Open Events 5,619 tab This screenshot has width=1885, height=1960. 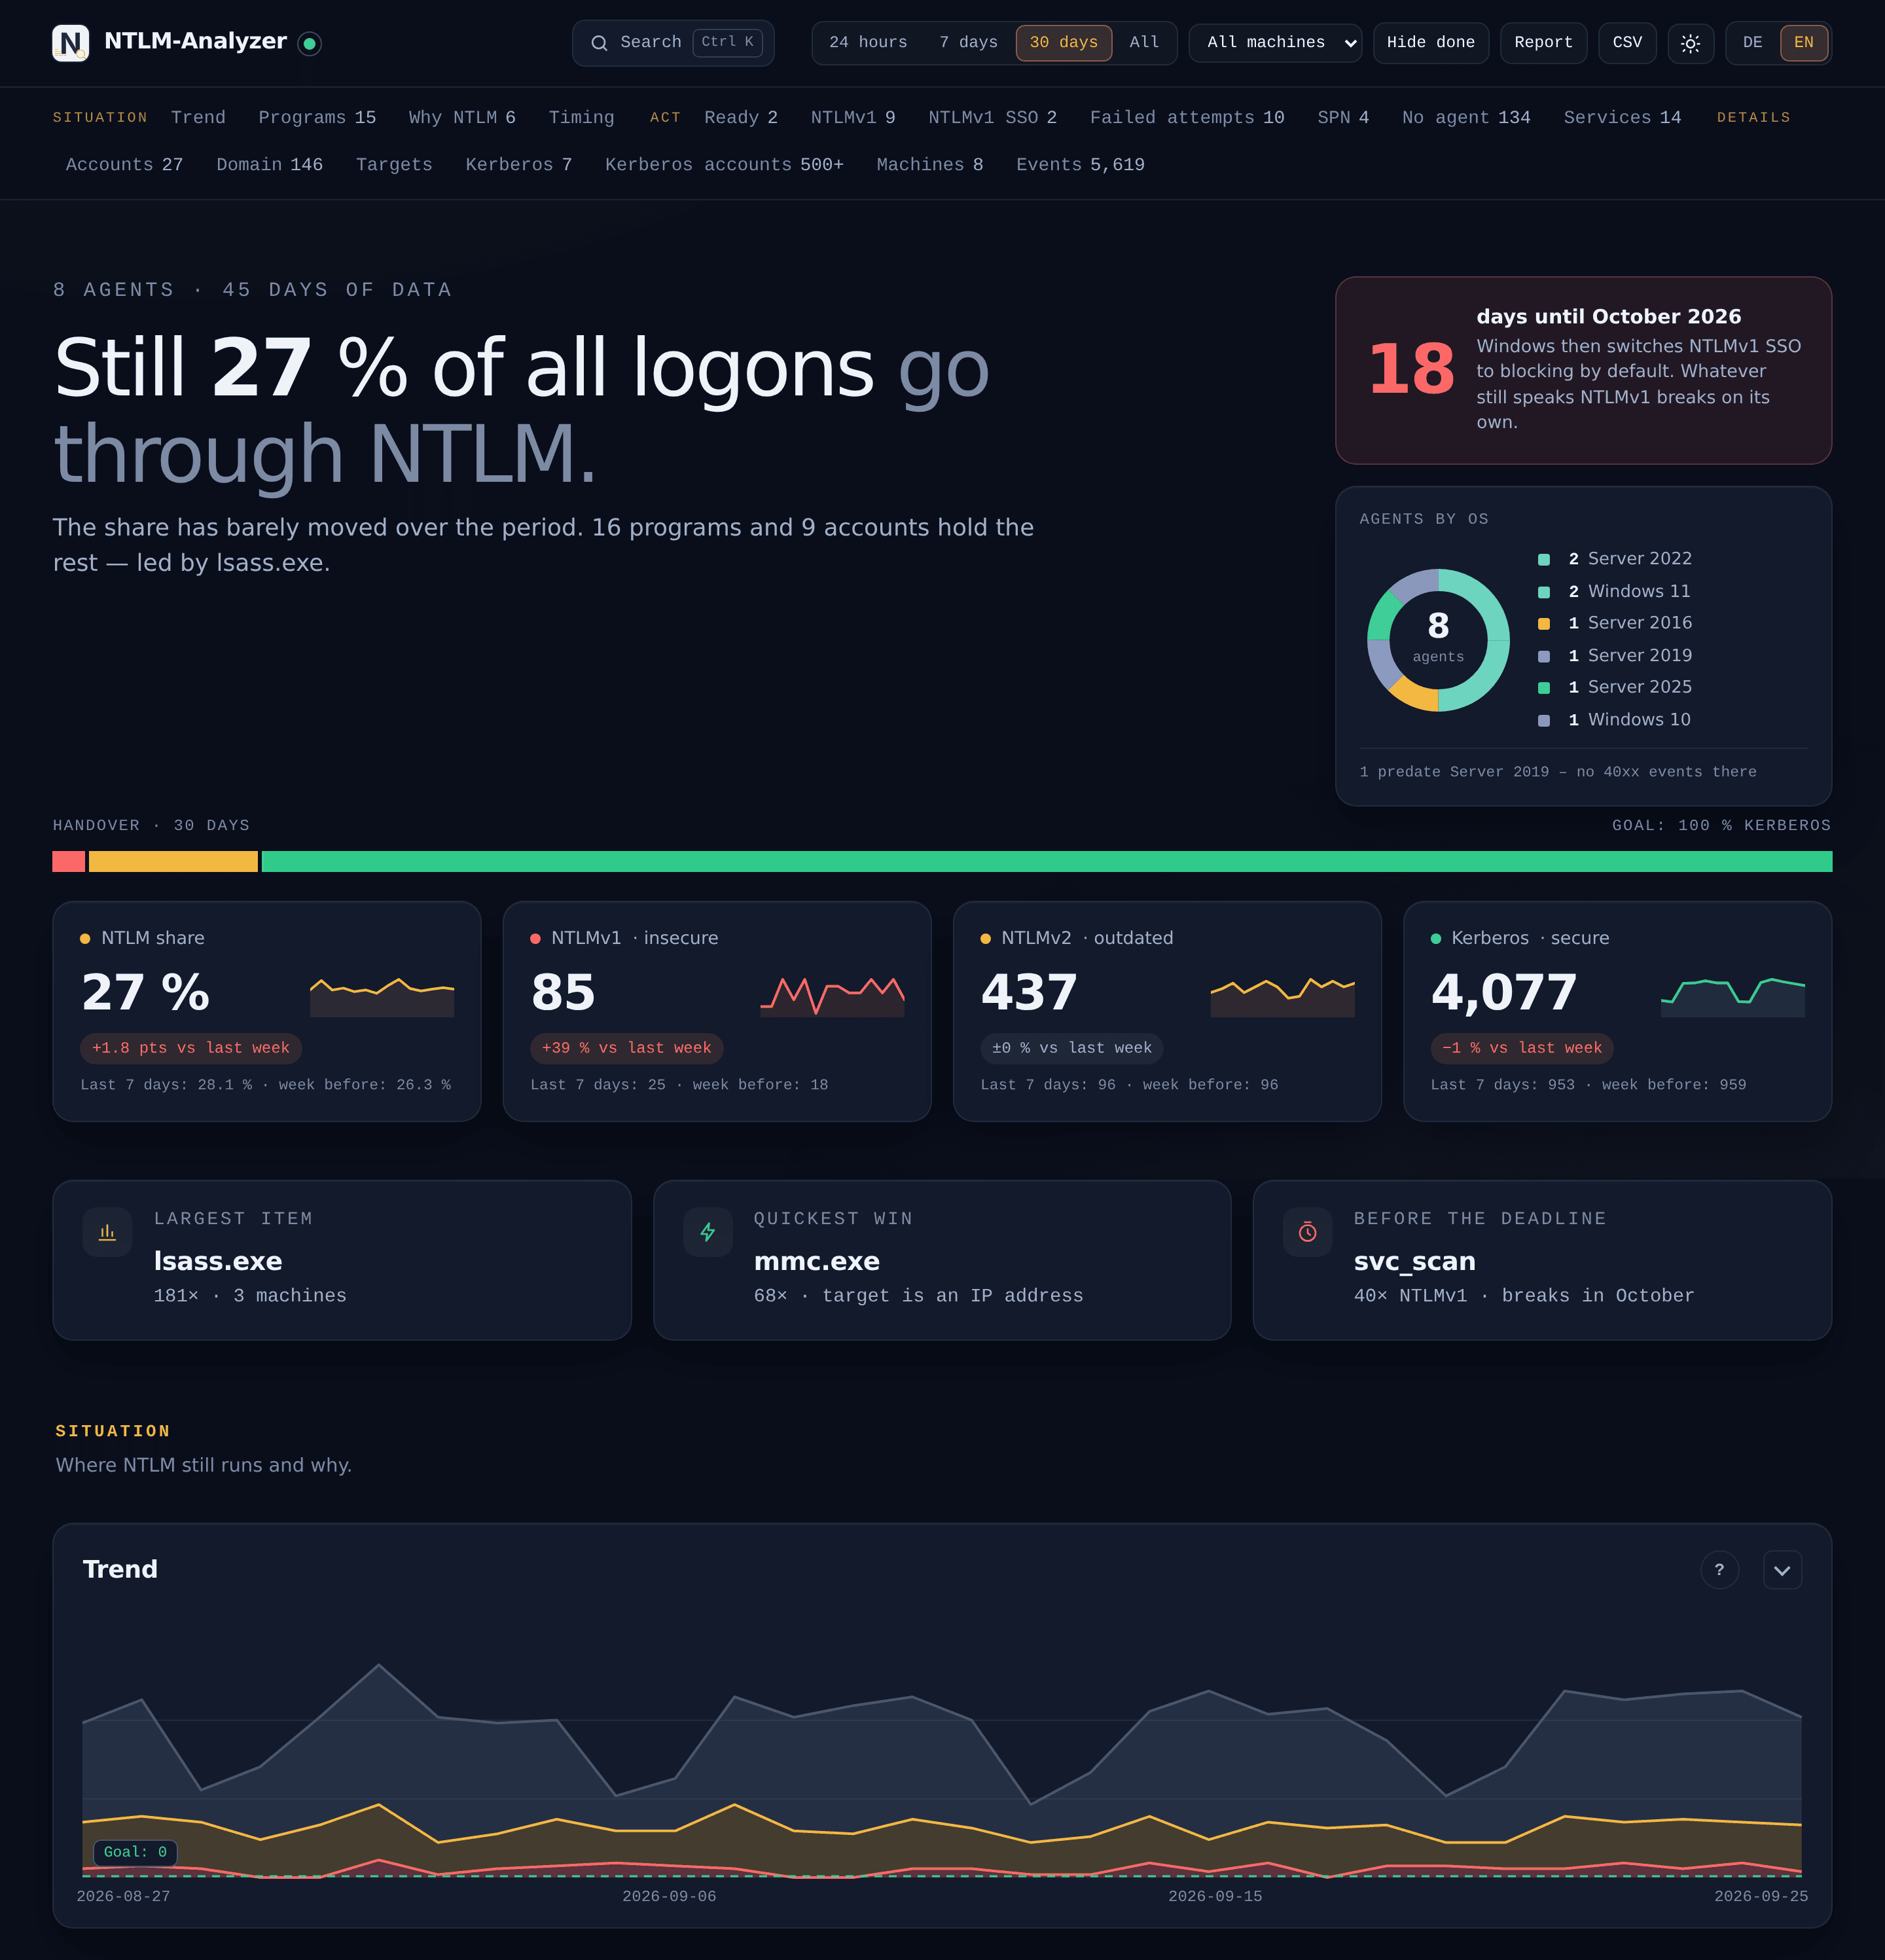tap(1080, 165)
